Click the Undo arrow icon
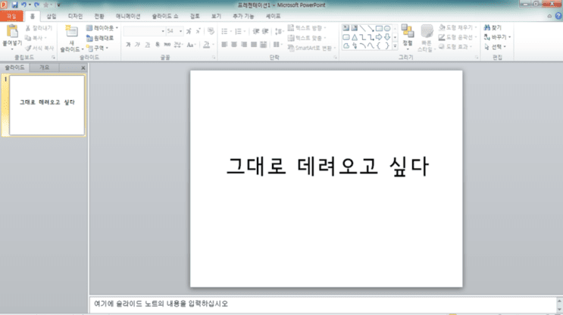Image resolution: width=563 pixels, height=315 pixels. click(x=23, y=5)
